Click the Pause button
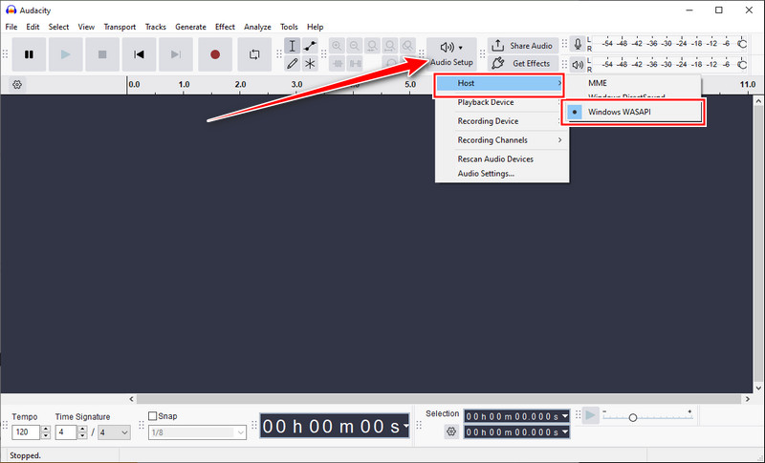 (29, 54)
